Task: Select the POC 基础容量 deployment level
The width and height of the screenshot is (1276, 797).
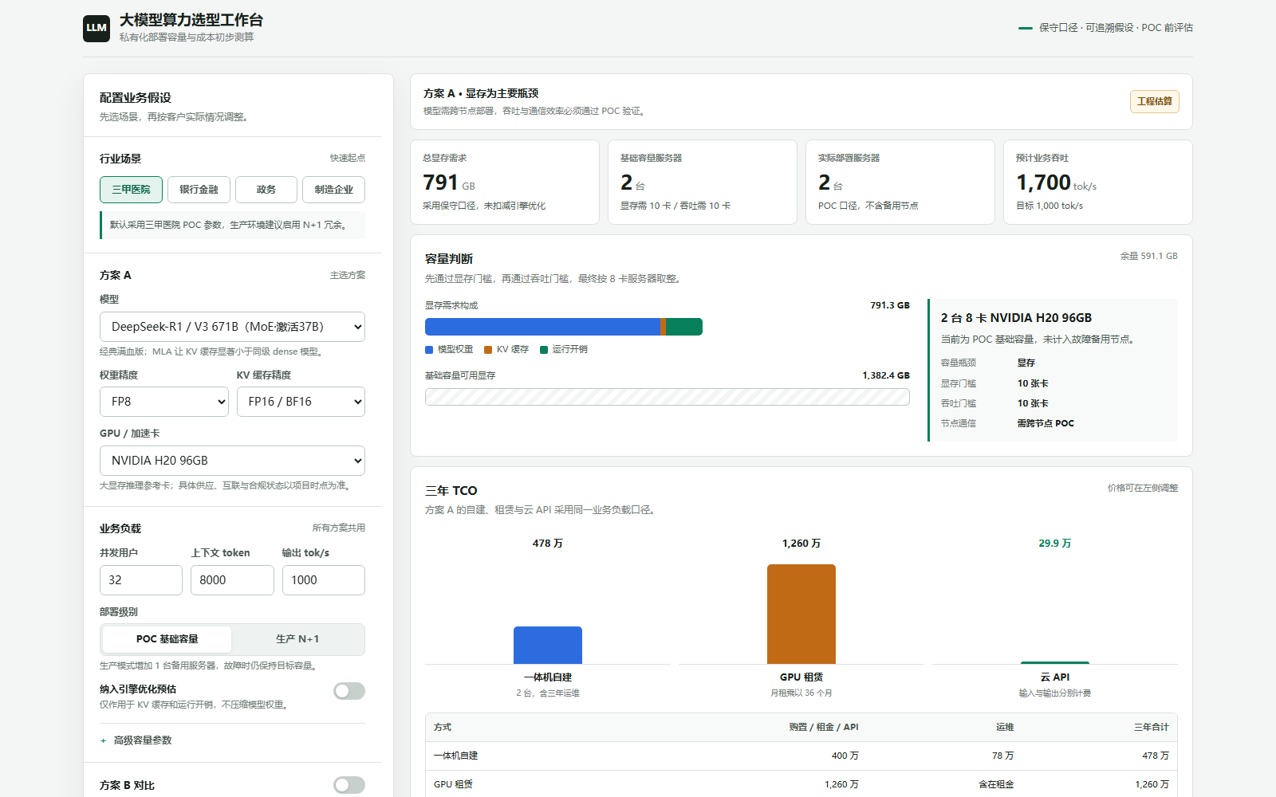Action: [167, 639]
